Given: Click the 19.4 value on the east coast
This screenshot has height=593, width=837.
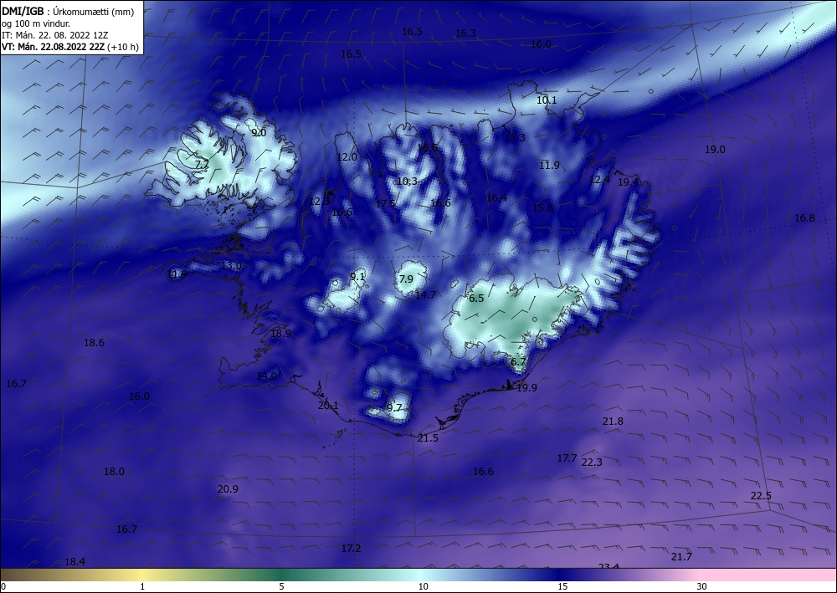Looking at the screenshot, I should [628, 181].
